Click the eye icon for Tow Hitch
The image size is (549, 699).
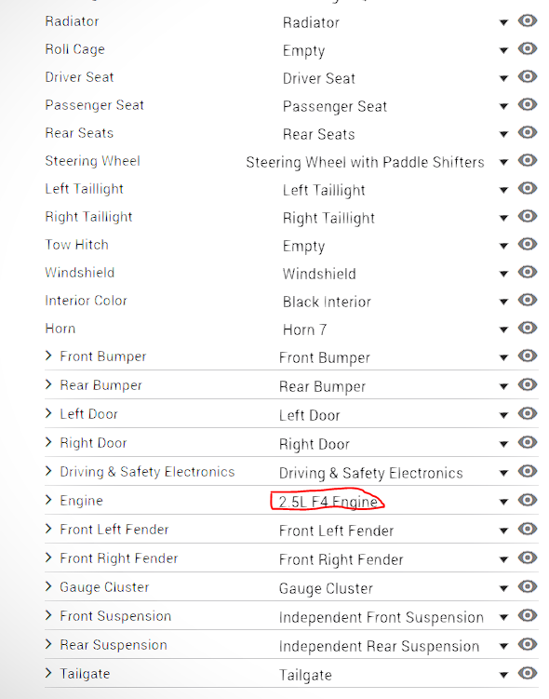[x=528, y=244]
